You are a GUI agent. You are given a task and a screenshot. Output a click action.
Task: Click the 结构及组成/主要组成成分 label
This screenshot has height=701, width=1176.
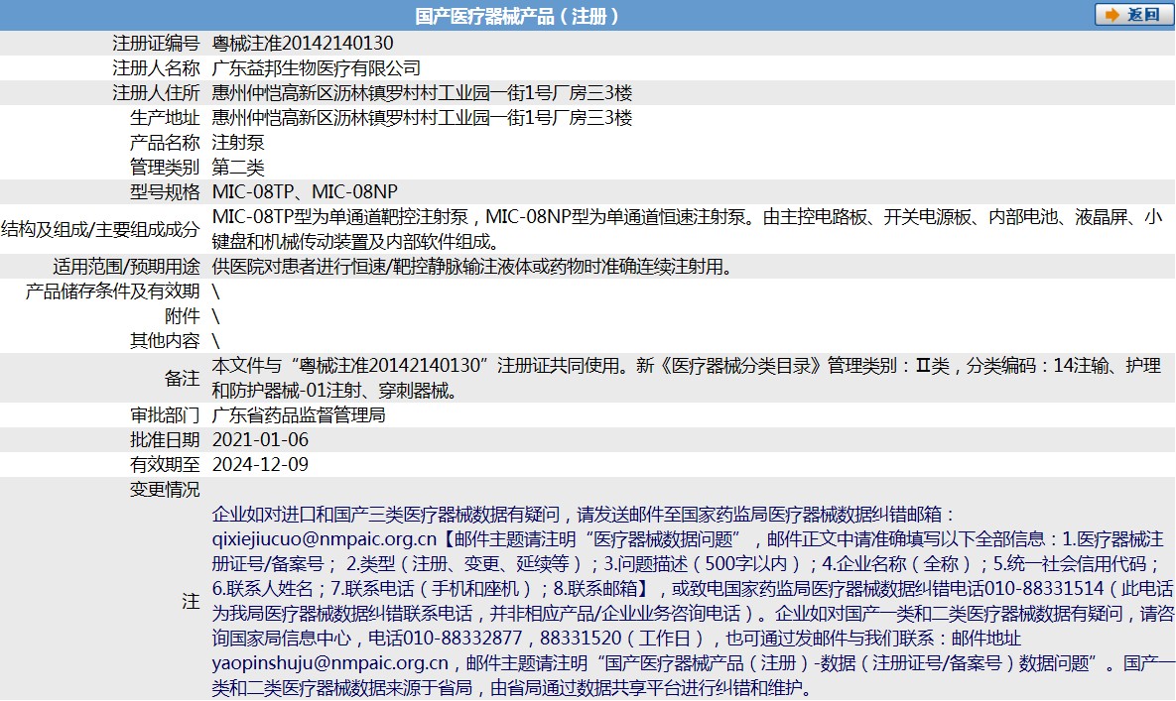tap(100, 229)
